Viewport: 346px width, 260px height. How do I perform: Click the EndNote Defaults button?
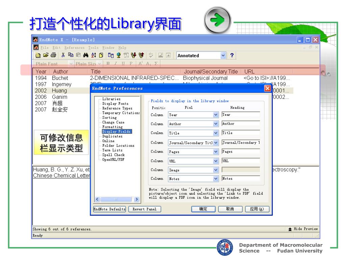tap(109, 209)
